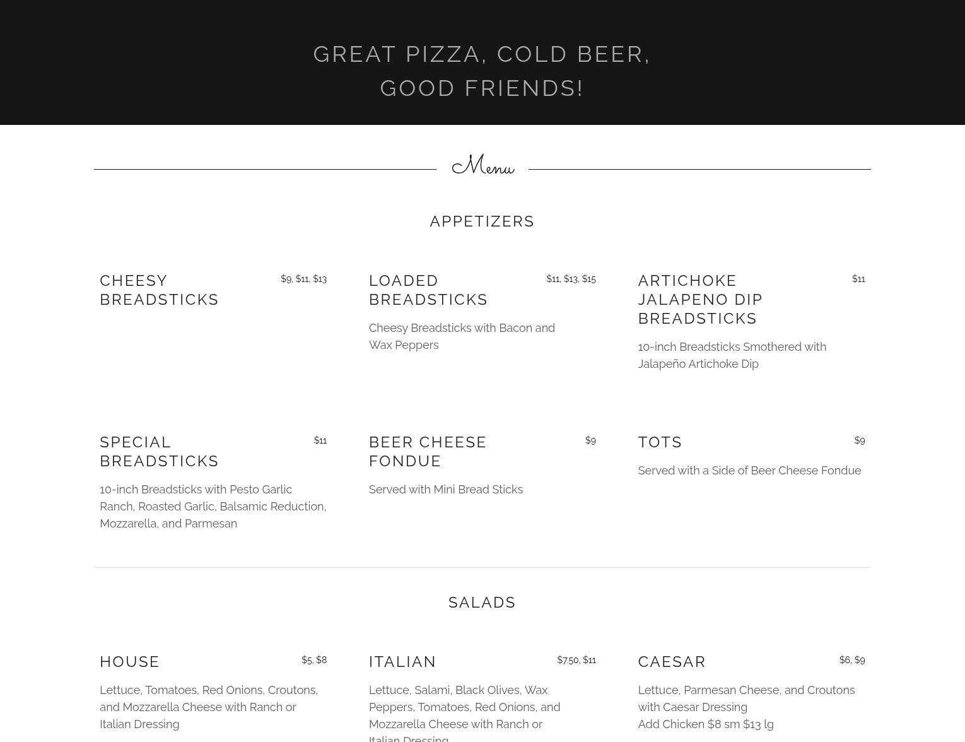Click the cursive Menu title
The image size is (965, 742).
(483, 165)
